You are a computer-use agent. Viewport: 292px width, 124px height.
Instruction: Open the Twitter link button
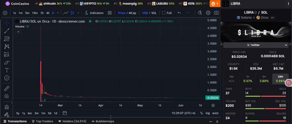pyautogui.click(x=253, y=45)
